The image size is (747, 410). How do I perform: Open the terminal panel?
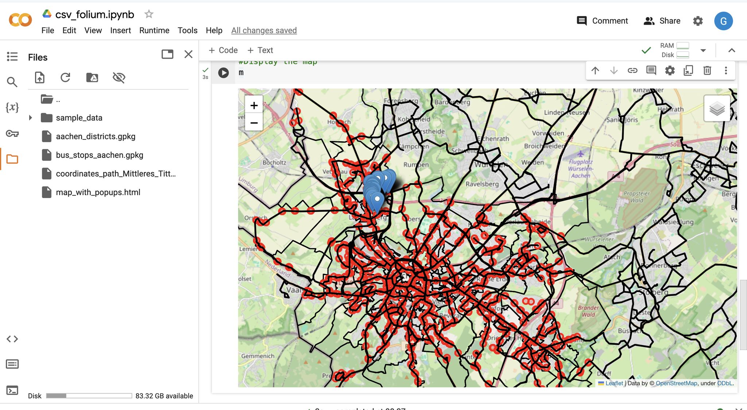point(12,391)
